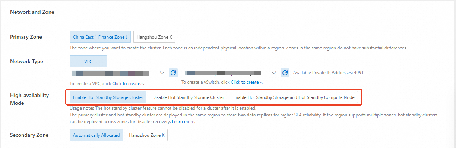Click the Network and Zone section heading
The image size is (456, 148).
32,12
